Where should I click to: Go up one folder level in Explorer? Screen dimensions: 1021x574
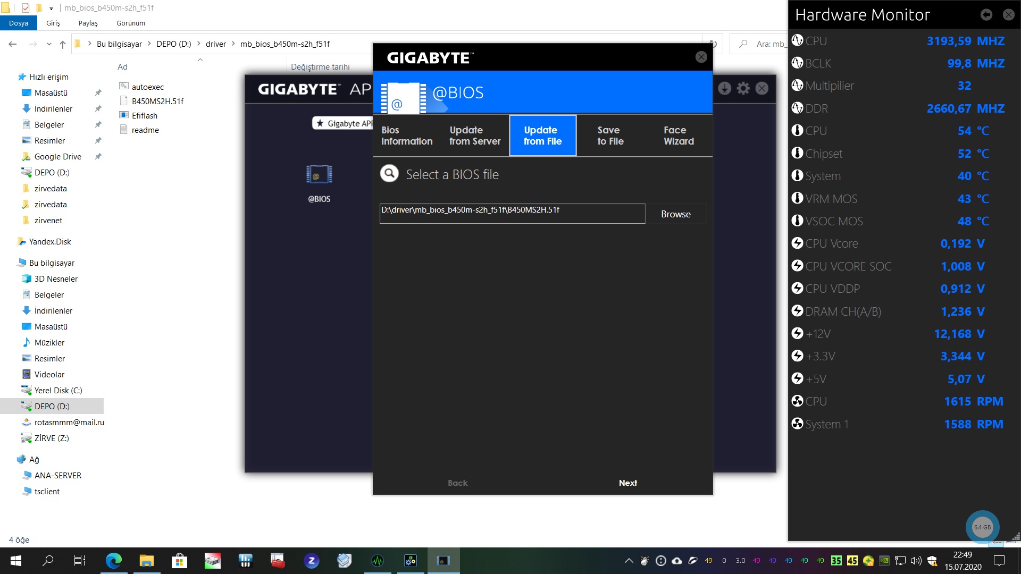point(63,44)
